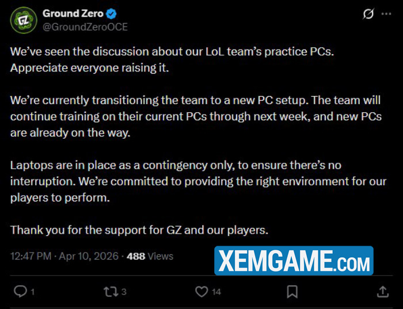Image resolution: width=403 pixels, height=309 pixels.
Task: Open the 12:47 PM Apr 10, 2026 timestamp
Action: [x=64, y=256]
